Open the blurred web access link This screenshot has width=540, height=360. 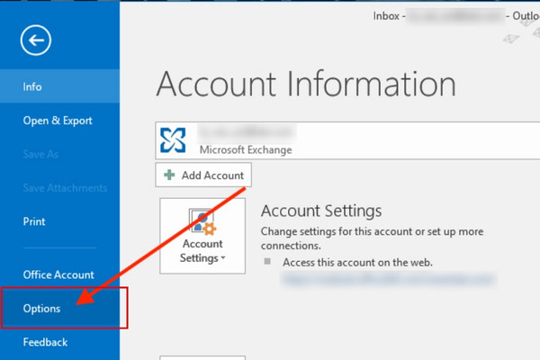click(389, 279)
